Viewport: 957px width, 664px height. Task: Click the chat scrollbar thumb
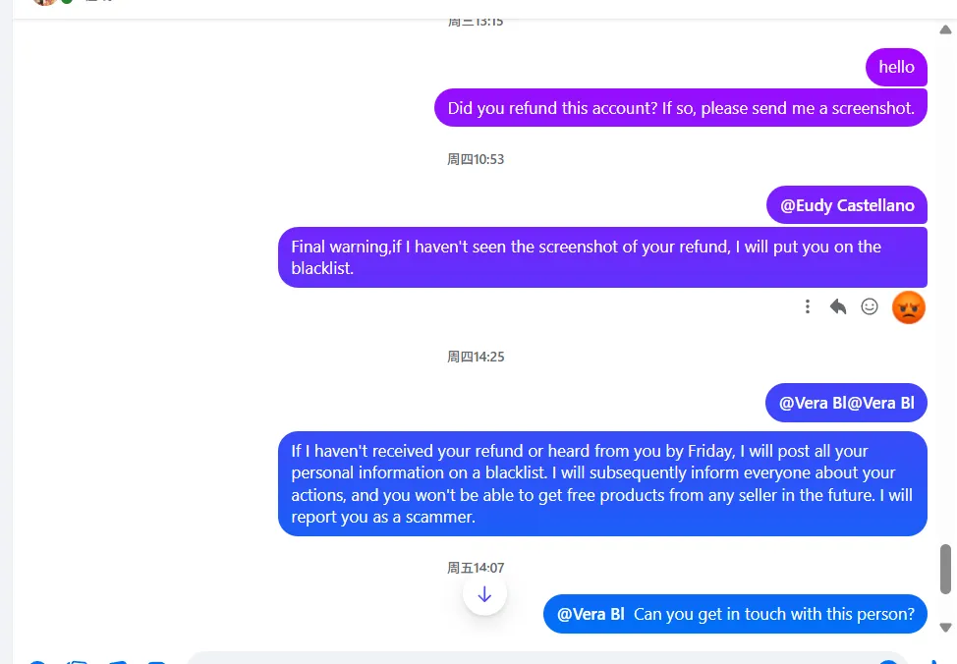point(945,569)
